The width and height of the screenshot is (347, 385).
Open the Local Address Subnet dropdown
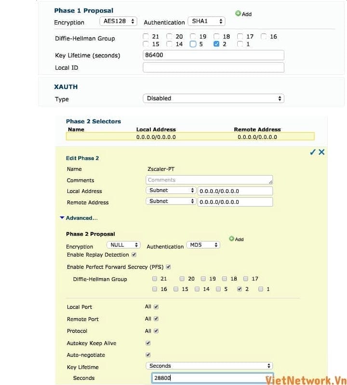[x=171, y=191]
